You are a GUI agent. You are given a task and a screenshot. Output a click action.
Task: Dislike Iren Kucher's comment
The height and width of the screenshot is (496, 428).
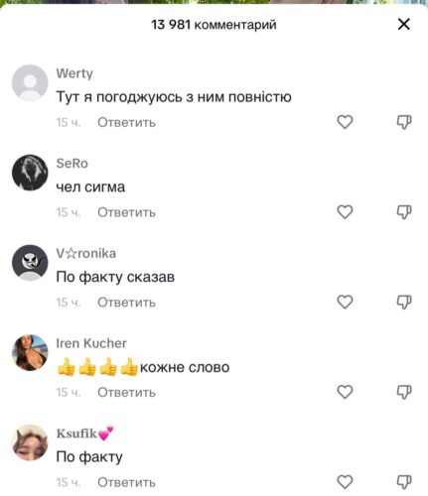coord(404,392)
